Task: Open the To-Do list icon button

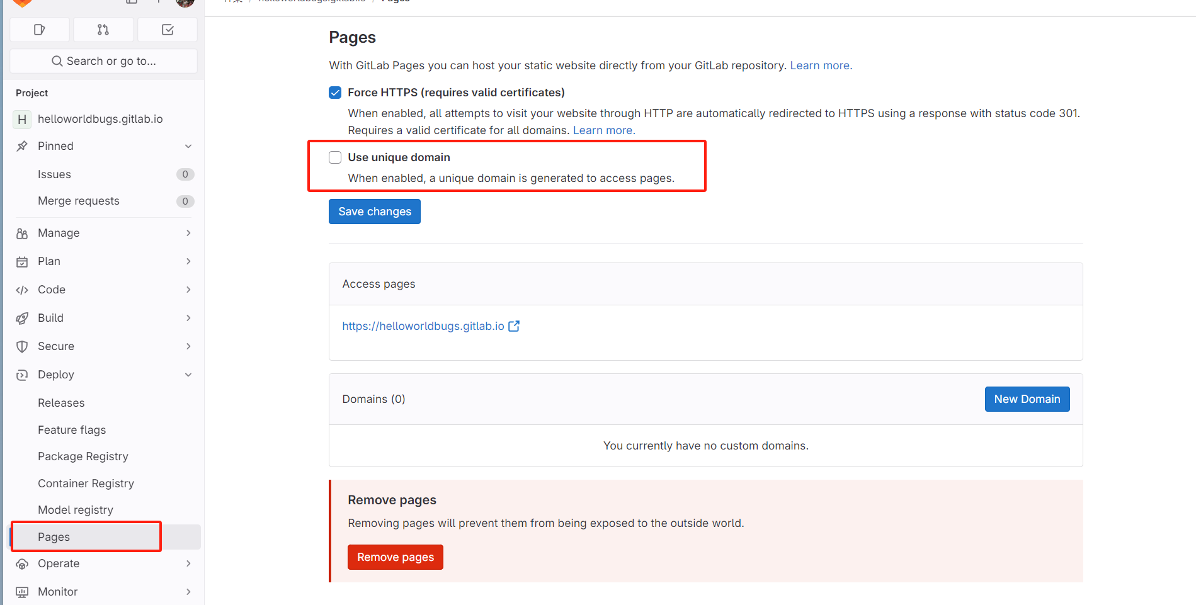Action: (x=168, y=30)
